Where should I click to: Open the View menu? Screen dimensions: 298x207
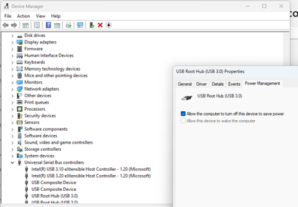pos(41,16)
